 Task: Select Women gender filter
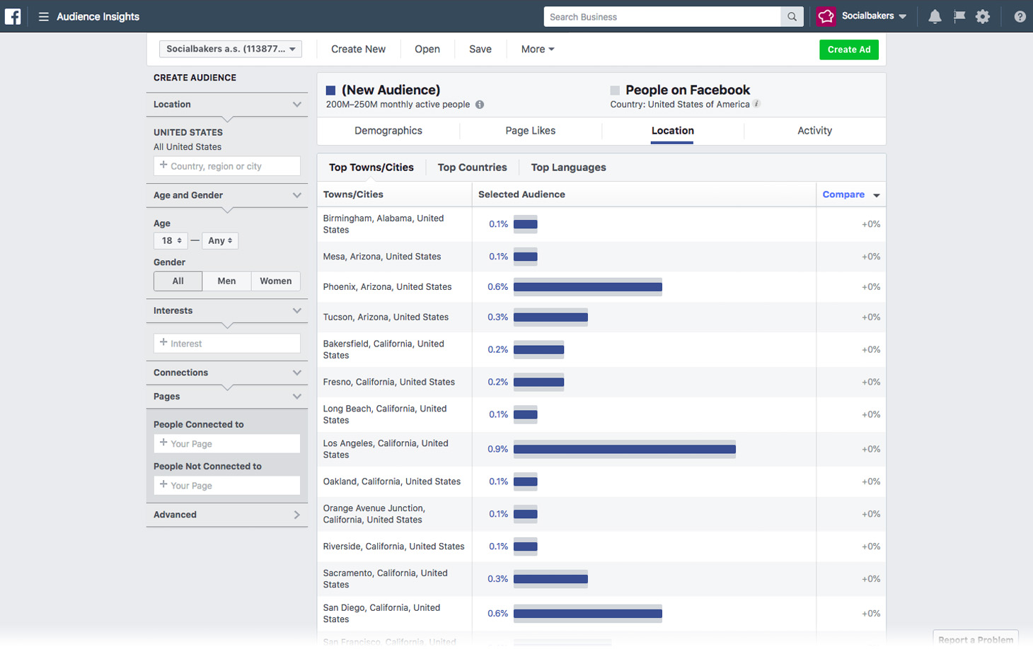(276, 281)
